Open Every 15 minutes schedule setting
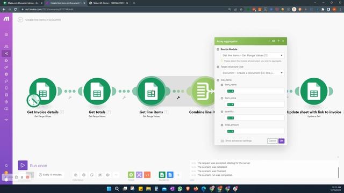 click(50, 175)
